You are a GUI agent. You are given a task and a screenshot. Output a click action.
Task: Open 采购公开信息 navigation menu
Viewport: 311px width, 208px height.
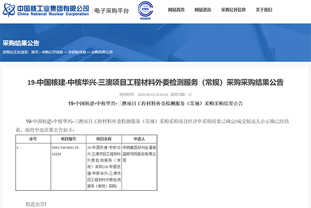[x=233, y=10]
